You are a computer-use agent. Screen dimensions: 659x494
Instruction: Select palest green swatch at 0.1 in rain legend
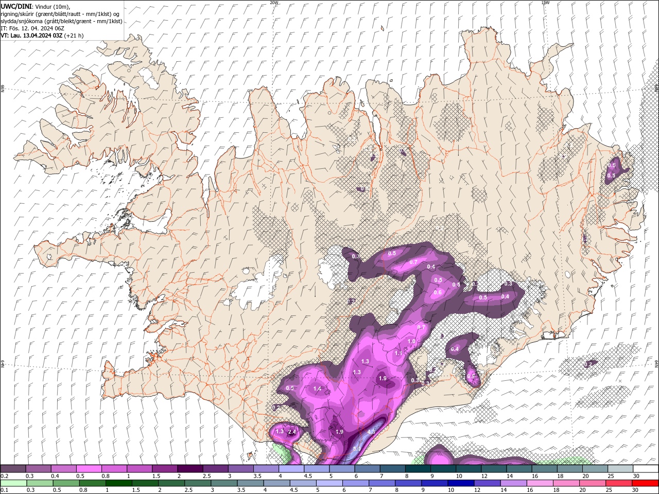(13, 483)
